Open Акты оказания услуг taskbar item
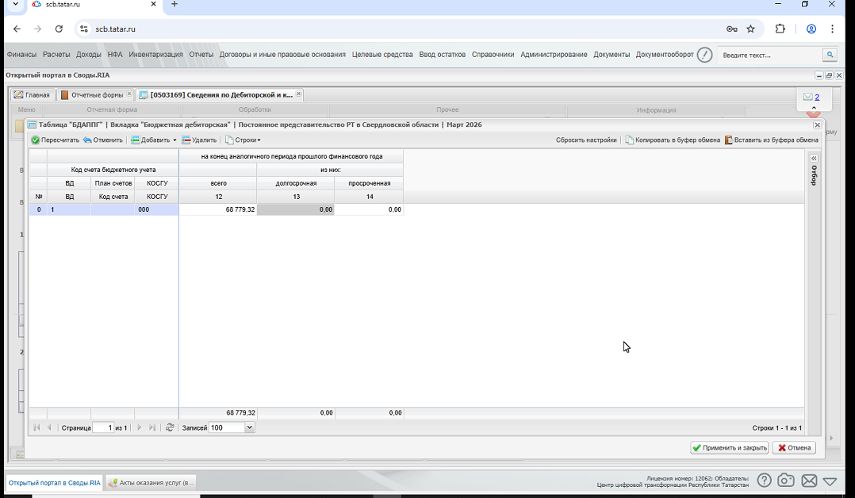The width and height of the screenshot is (855, 498). 151,483
